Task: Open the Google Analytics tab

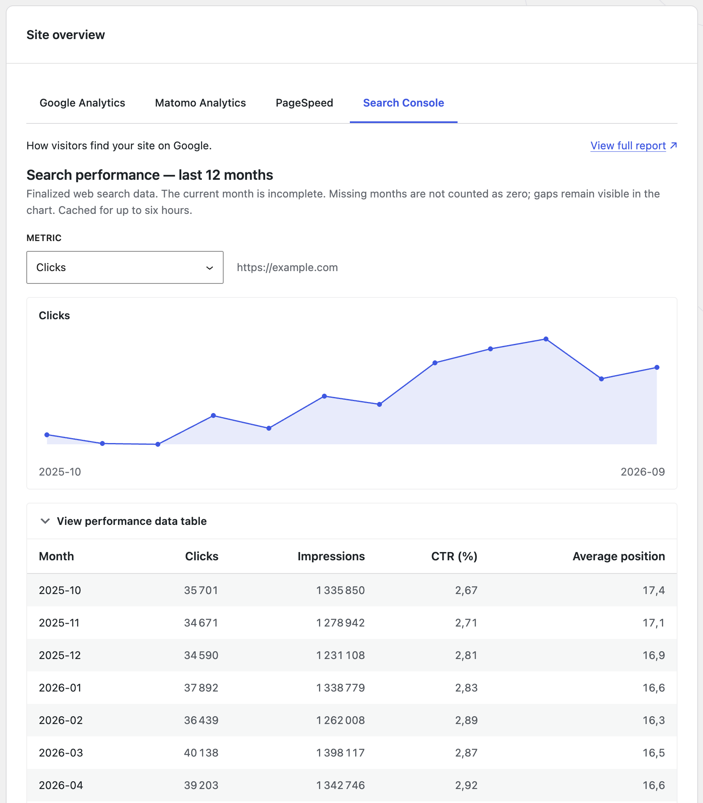Action: pyautogui.click(x=82, y=103)
